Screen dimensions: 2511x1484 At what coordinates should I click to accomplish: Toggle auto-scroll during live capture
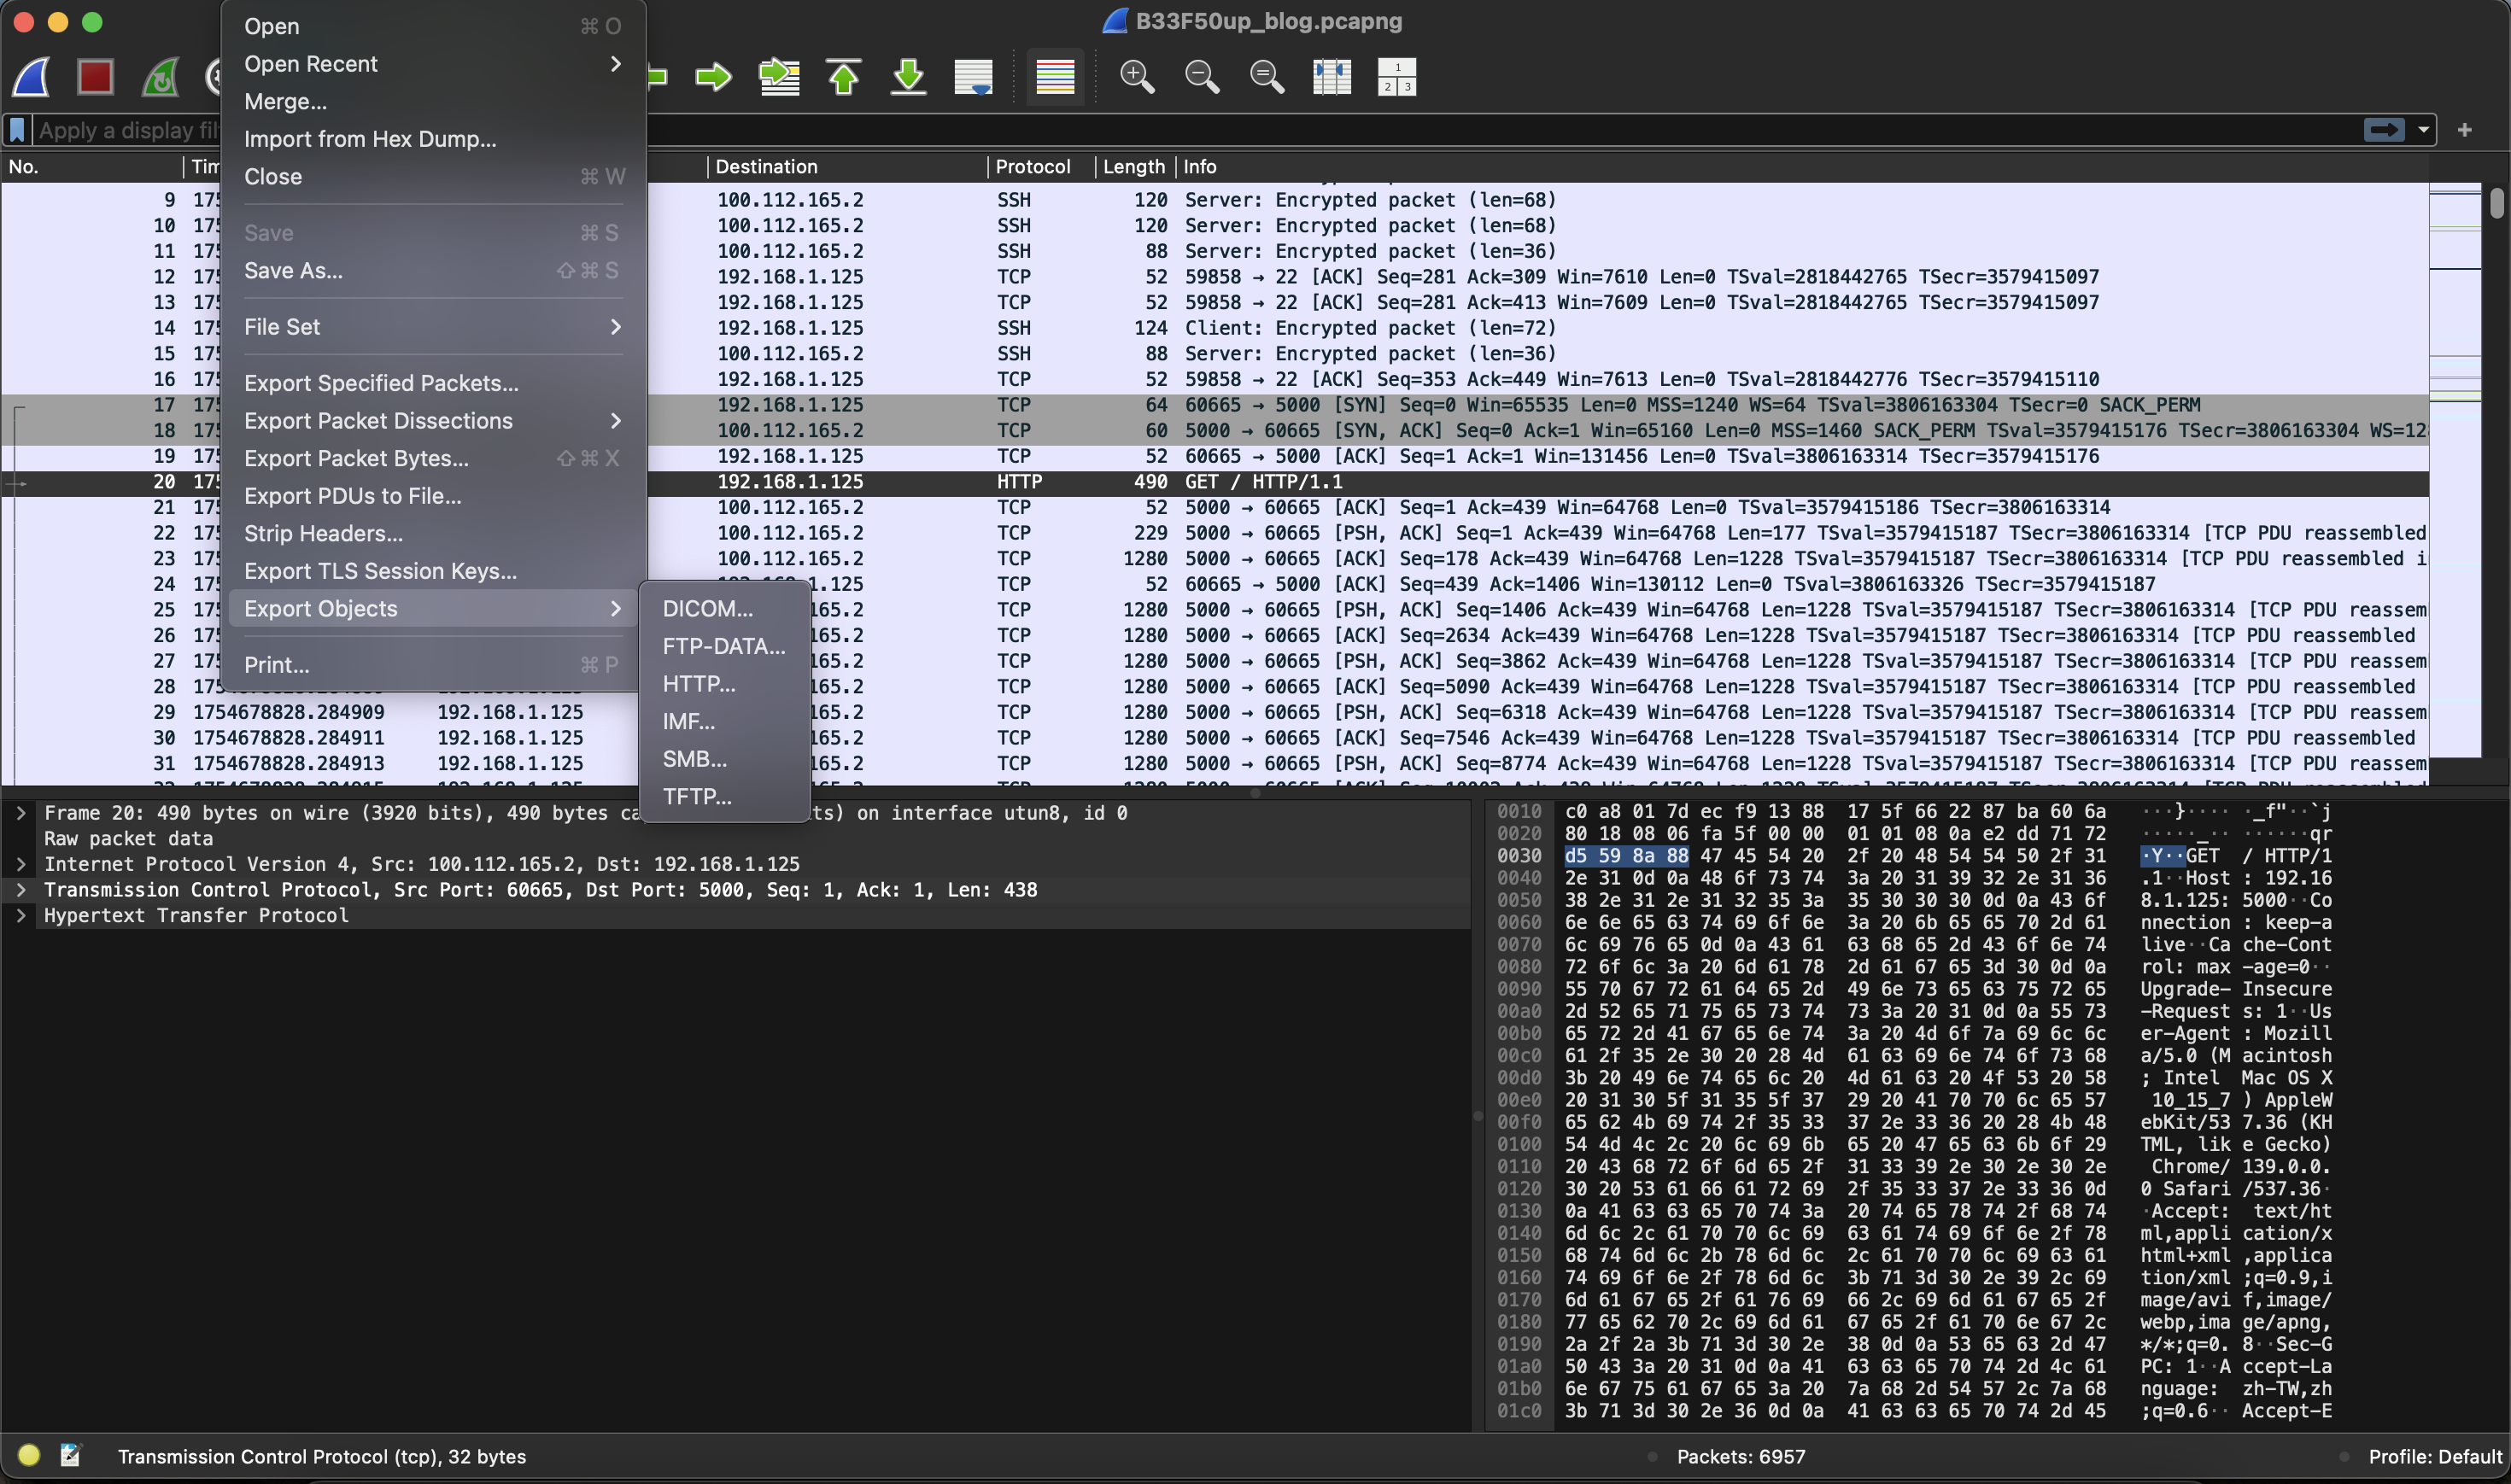click(x=973, y=77)
